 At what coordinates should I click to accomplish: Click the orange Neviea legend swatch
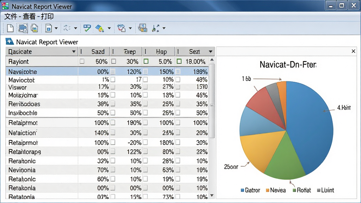268,190
